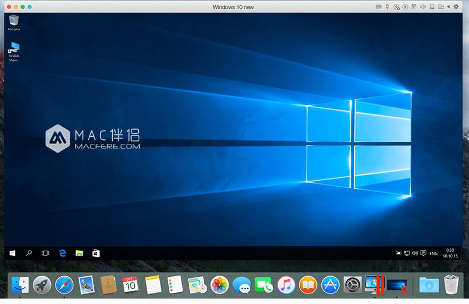Open the Mail stamp icon in Dock

click(x=86, y=285)
